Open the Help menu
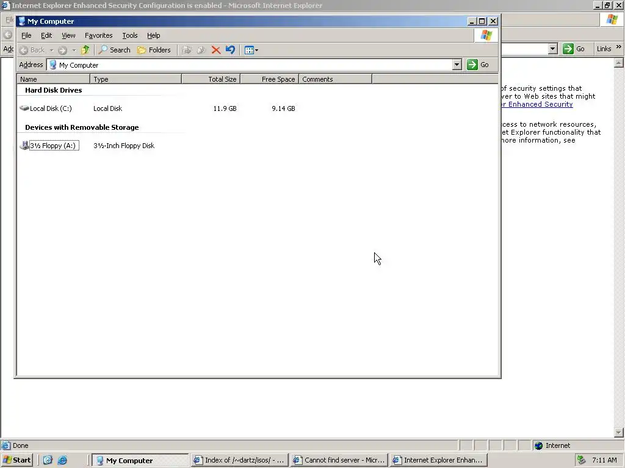The width and height of the screenshot is (625, 468). click(x=153, y=35)
